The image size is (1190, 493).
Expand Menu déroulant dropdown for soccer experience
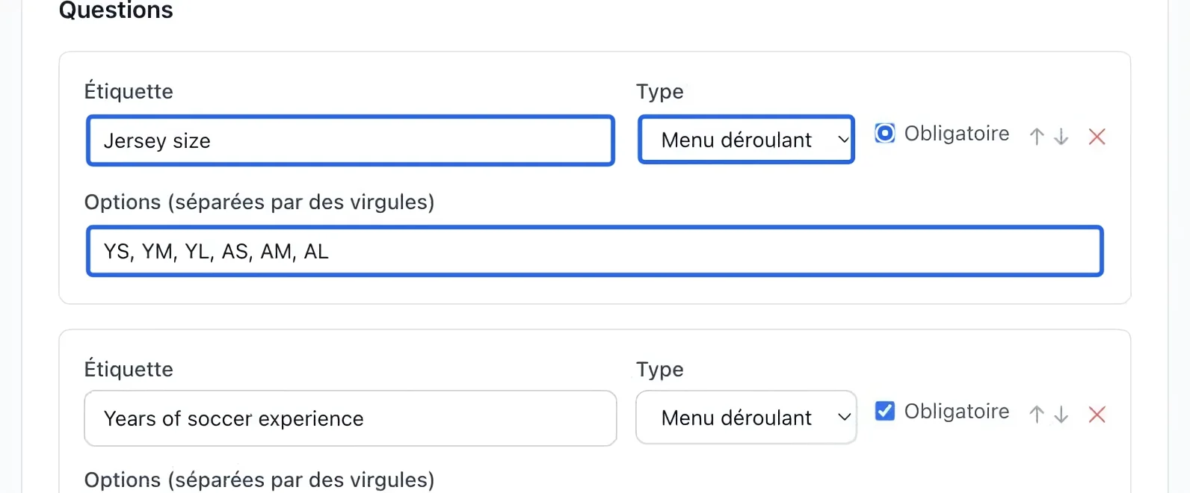tap(746, 418)
